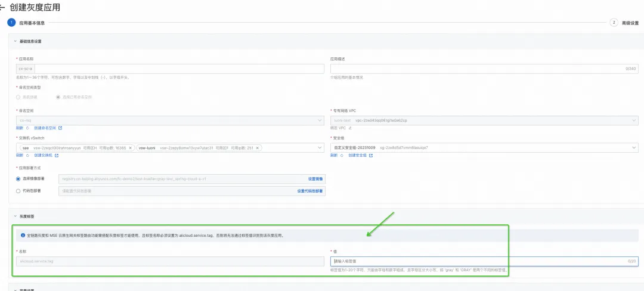The image size is (644, 291).
Task: Click the 设置镜像 link
Action: pos(315,179)
